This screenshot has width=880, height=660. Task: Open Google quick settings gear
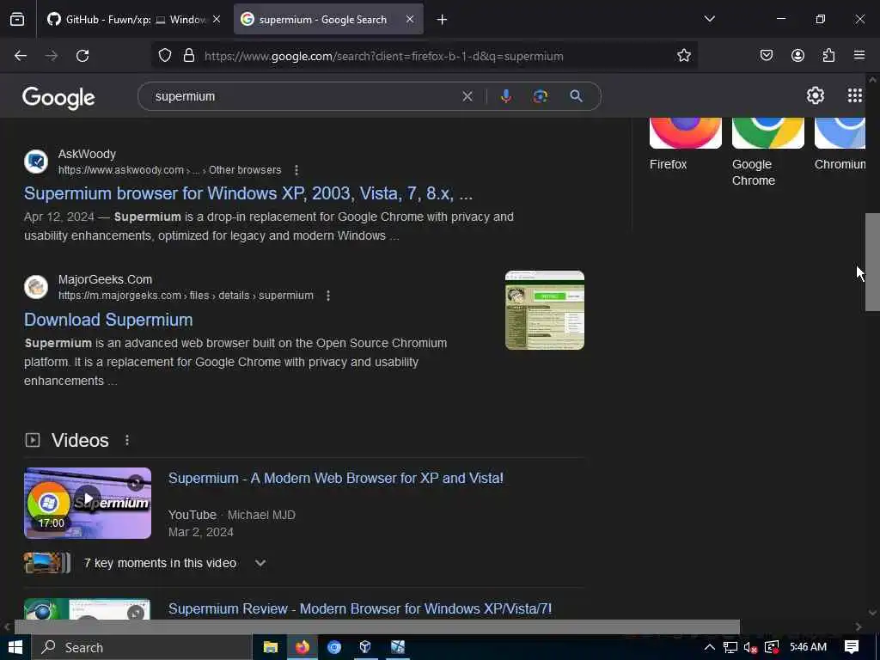[x=816, y=95]
